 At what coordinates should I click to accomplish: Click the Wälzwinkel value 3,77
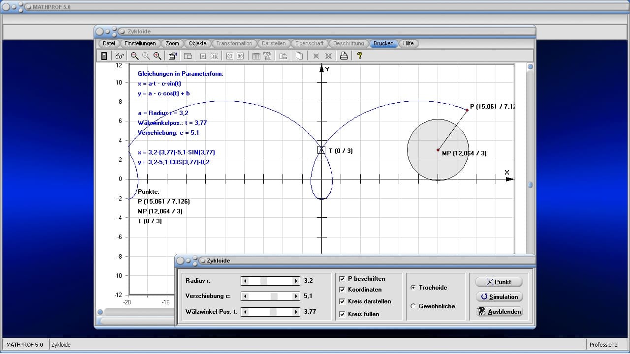(x=310, y=312)
